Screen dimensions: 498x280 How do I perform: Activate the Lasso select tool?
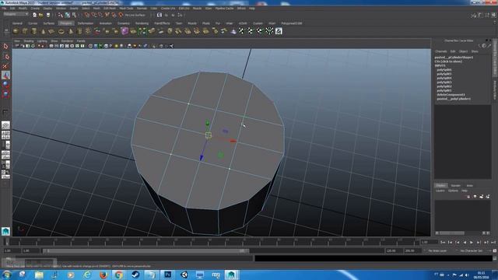pos(5,57)
